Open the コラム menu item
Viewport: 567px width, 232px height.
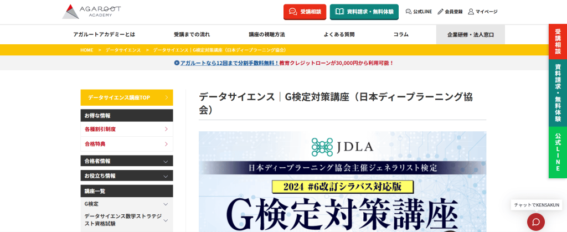coord(401,35)
